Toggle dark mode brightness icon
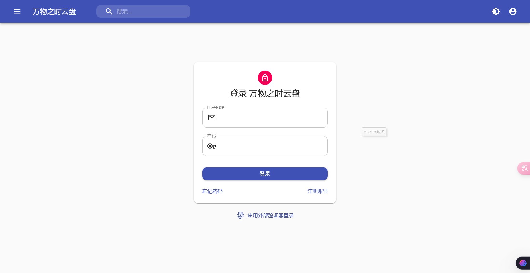 tap(496, 11)
